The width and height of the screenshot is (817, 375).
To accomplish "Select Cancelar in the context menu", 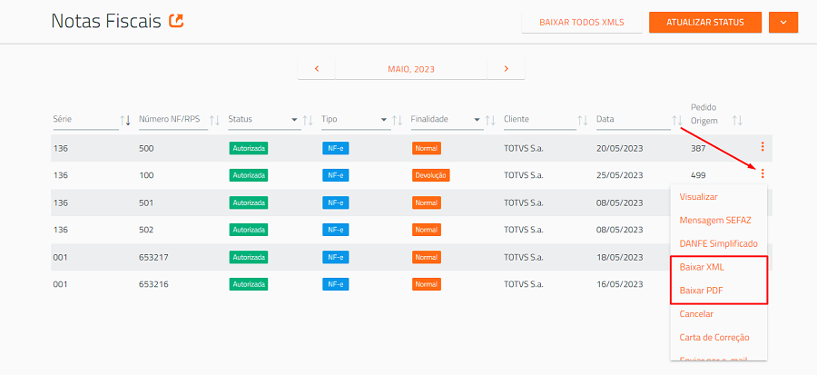I will [696, 314].
